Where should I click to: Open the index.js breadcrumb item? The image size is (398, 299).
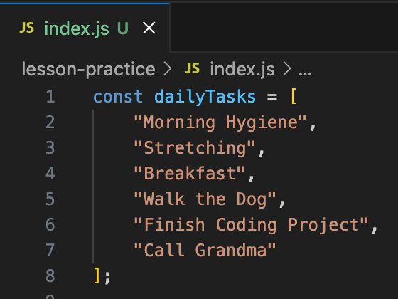coord(242,70)
